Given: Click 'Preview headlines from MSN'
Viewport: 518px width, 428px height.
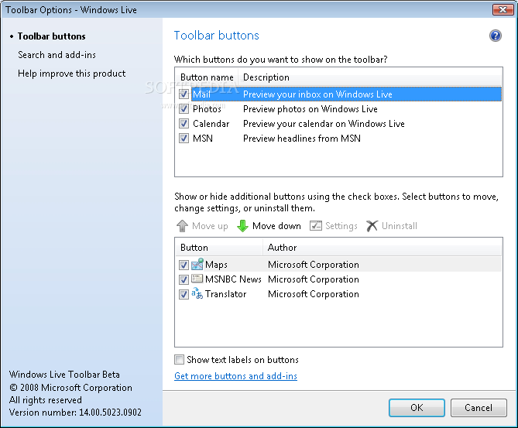Looking at the screenshot, I should [x=302, y=139].
